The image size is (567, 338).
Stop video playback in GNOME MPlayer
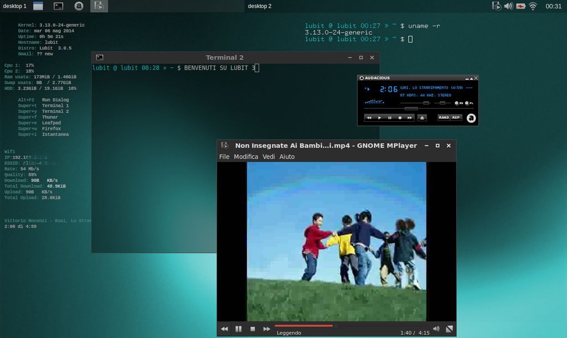coord(252,329)
